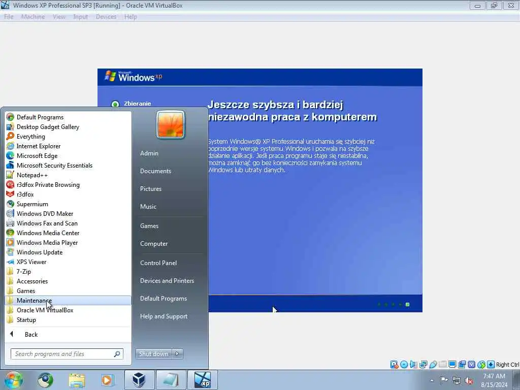Click the VirtualBox mouse integration status icon
The image size is (520, 390).
tap(481, 365)
